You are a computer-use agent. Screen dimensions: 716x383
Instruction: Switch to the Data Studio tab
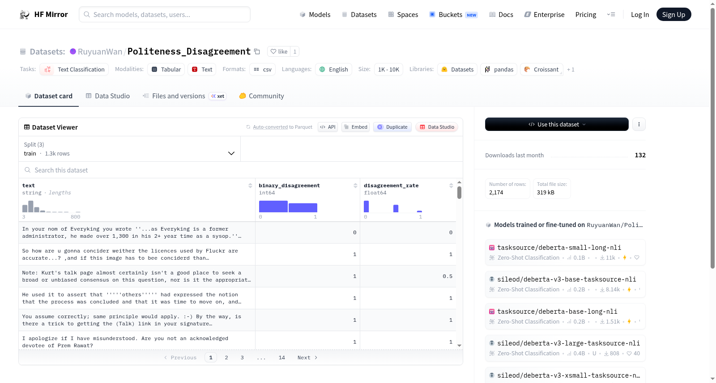click(x=107, y=96)
